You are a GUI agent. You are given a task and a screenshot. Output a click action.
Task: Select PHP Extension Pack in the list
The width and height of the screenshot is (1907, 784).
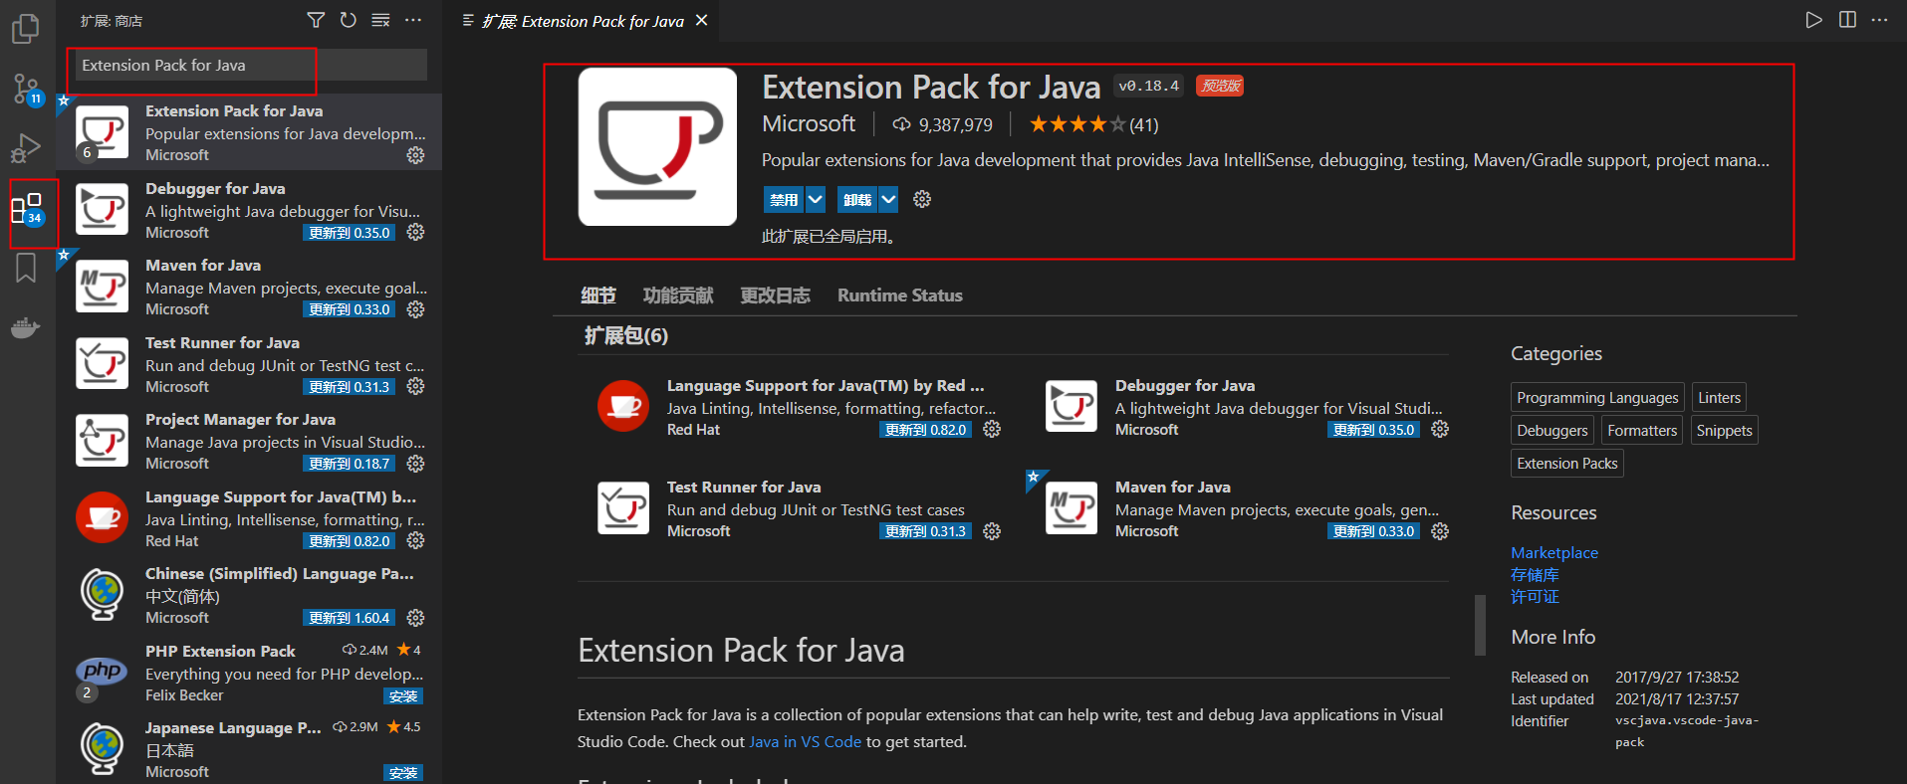click(x=249, y=673)
